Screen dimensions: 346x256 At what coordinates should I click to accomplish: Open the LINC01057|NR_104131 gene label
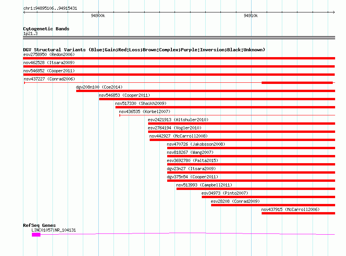point(54,230)
